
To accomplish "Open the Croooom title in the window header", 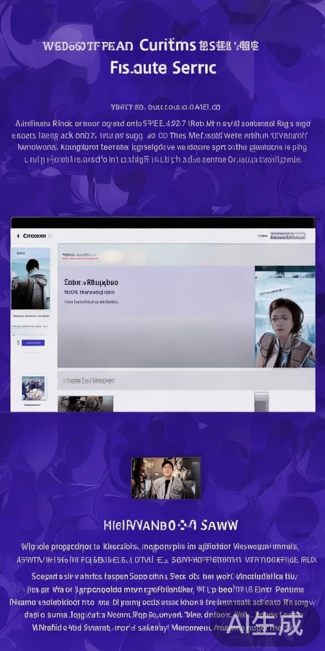I will click(x=34, y=236).
